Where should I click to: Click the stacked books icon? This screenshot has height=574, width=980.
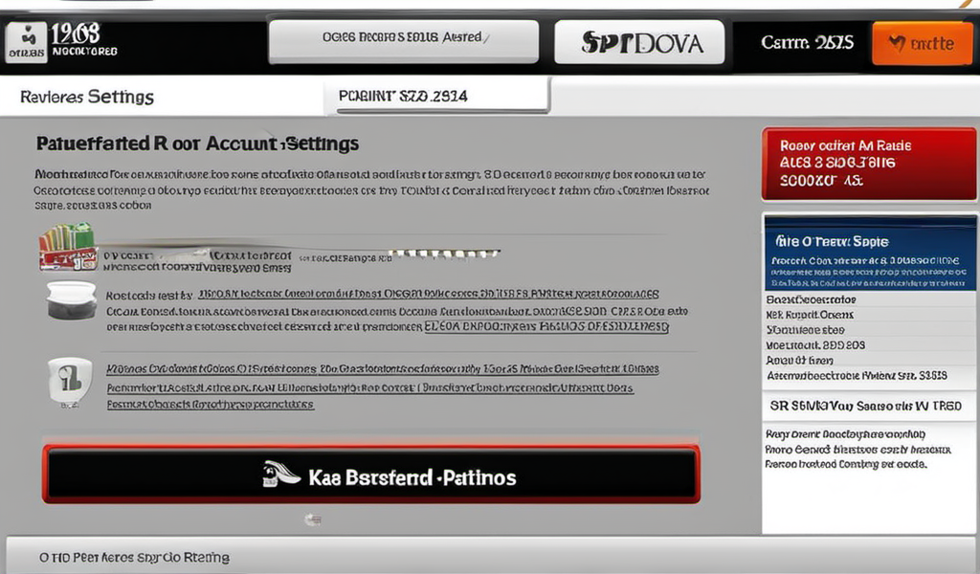tap(67, 246)
